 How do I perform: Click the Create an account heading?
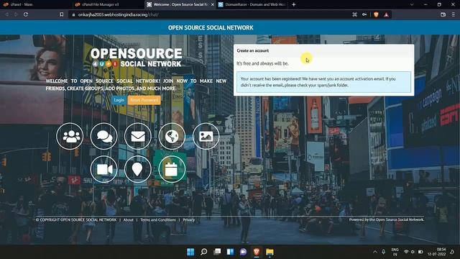[252, 50]
